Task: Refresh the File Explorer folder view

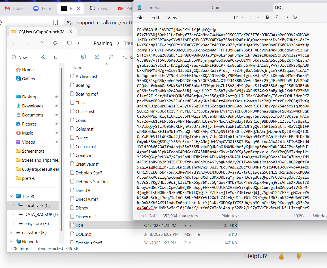Action: coord(55,43)
